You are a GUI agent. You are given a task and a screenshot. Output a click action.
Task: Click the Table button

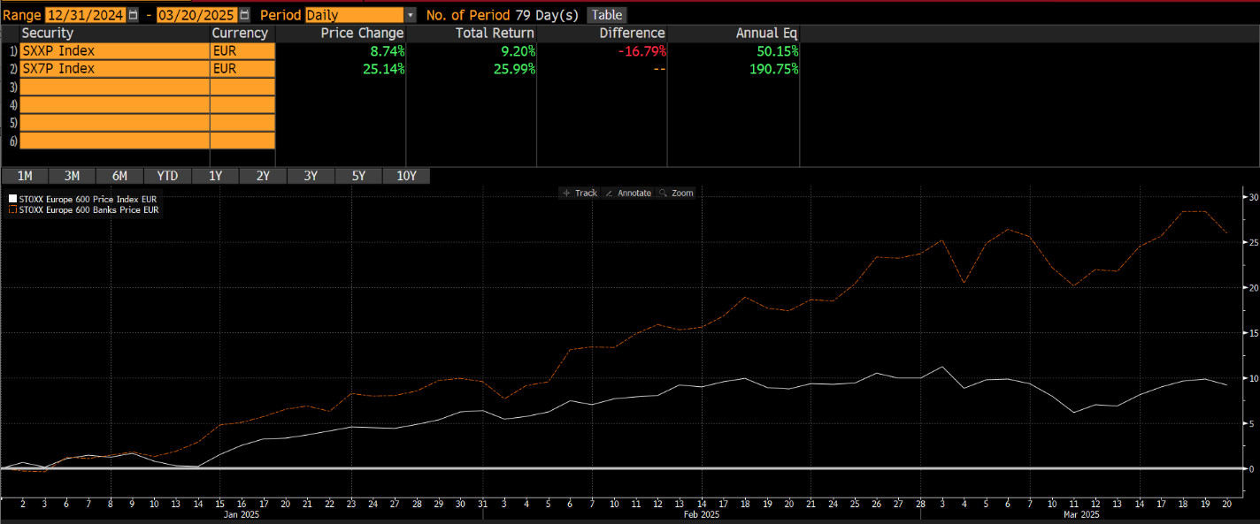pos(607,15)
